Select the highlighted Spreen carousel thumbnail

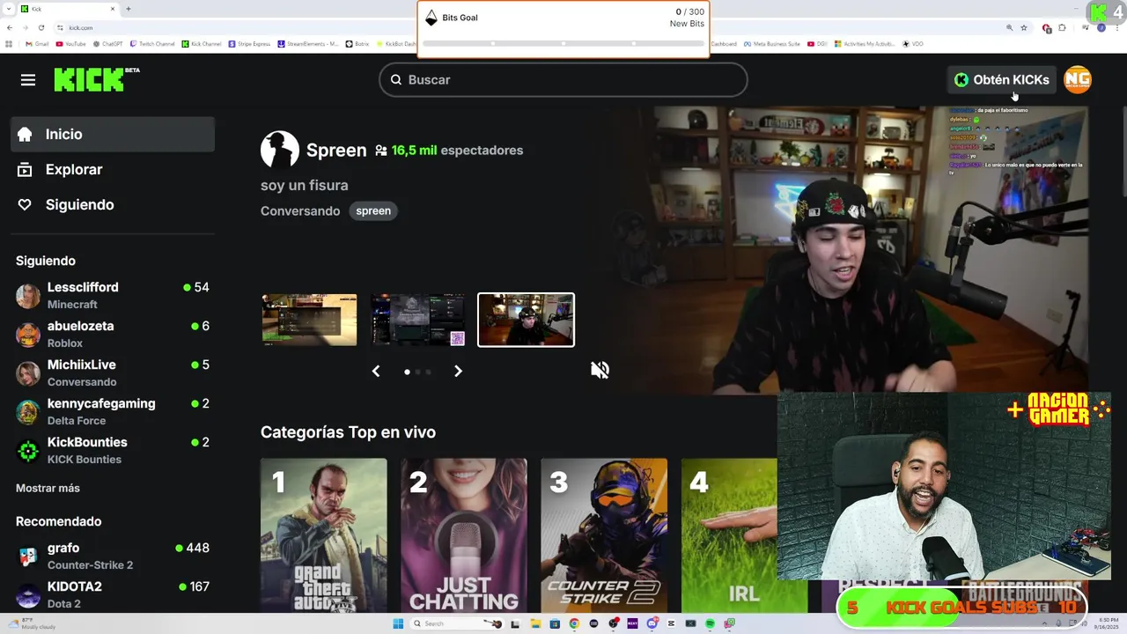click(526, 320)
